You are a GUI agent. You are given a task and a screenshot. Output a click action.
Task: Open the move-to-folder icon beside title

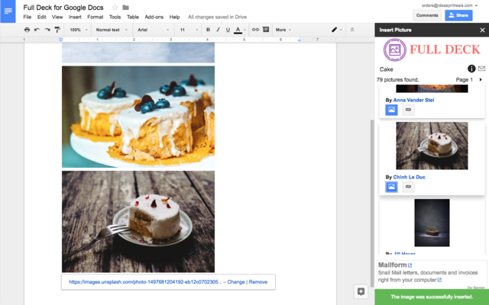tap(125, 8)
